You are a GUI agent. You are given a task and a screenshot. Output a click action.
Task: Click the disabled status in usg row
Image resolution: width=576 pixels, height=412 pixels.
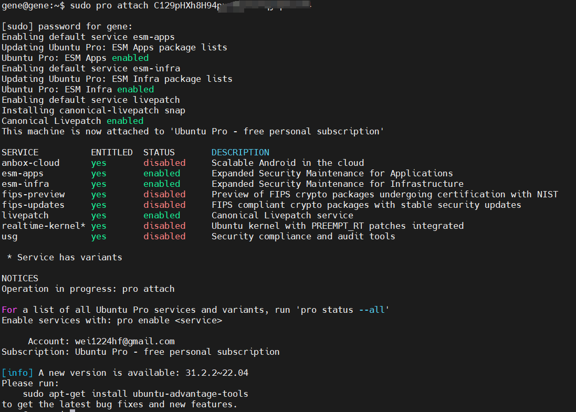point(164,236)
